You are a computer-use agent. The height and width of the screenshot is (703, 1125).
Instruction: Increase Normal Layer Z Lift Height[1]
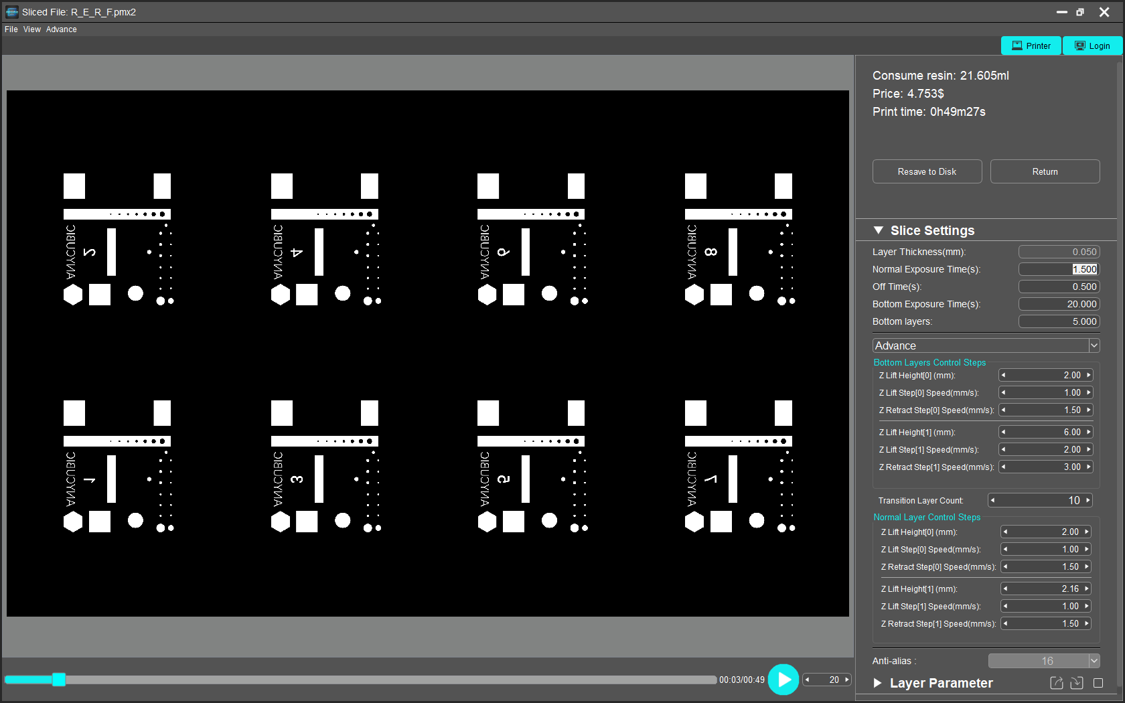1087,589
